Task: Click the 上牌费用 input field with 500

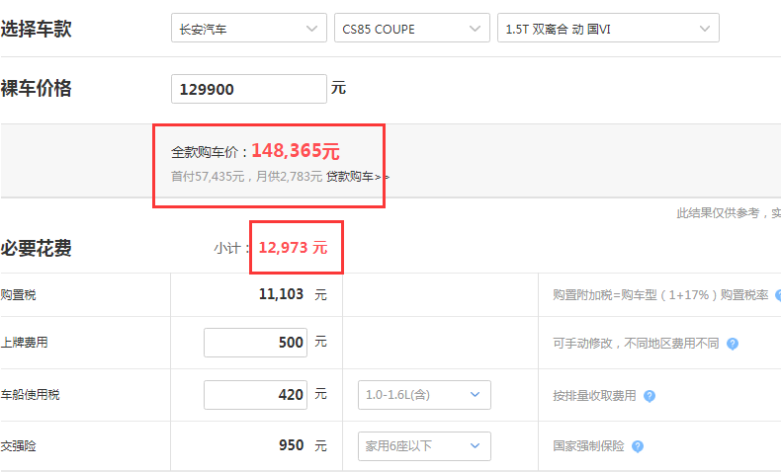Action: coord(255,343)
